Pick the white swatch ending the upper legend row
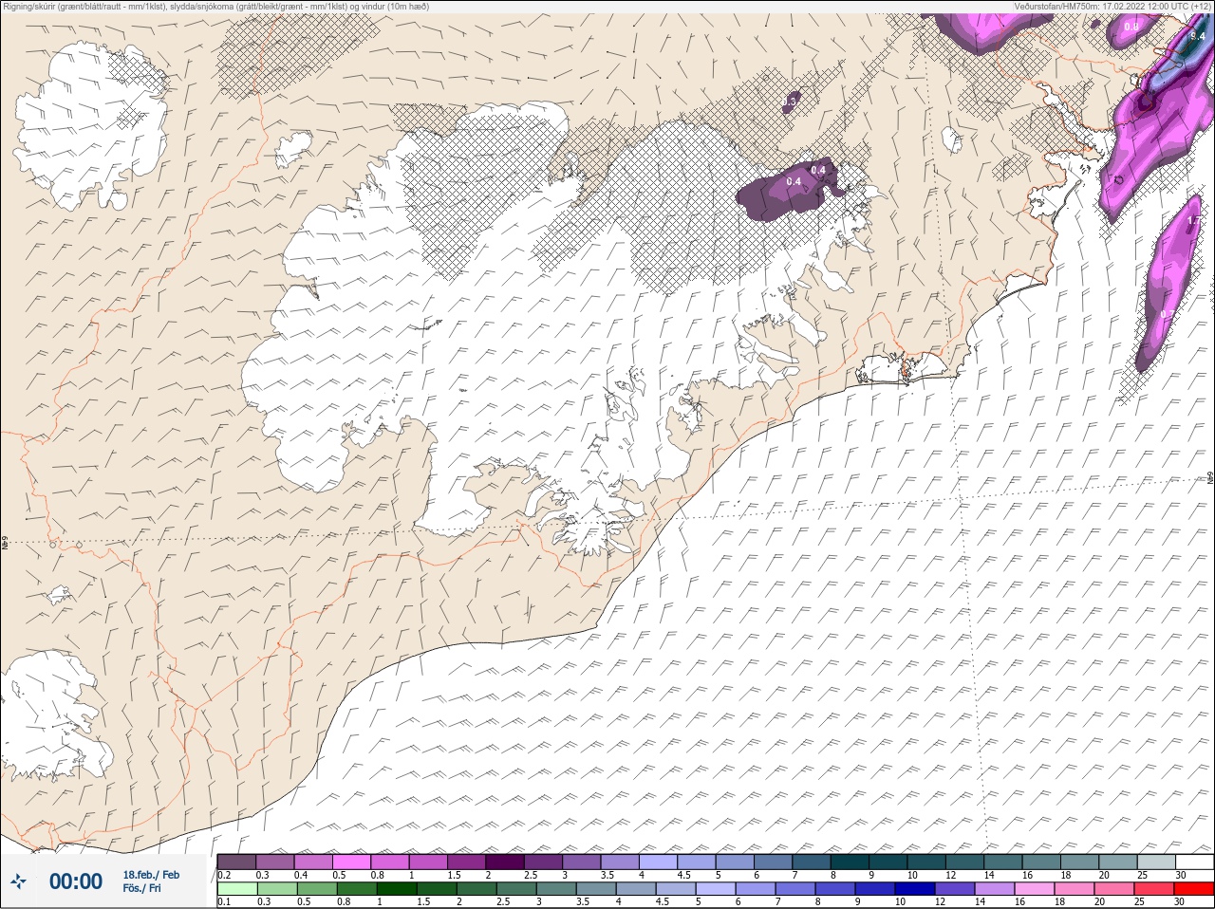1215x909 pixels. click(x=1194, y=862)
